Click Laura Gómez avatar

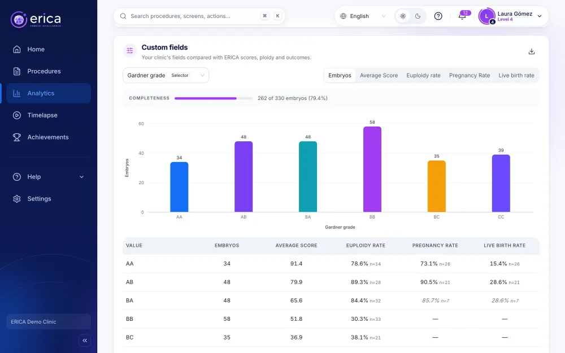pyautogui.click(x=487, y=16)
